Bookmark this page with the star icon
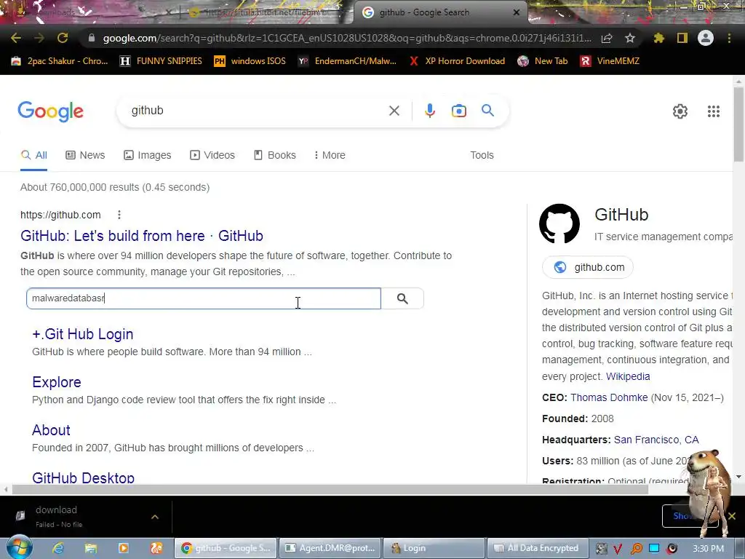This screenshot has width=745, height=559. [630, 38]
